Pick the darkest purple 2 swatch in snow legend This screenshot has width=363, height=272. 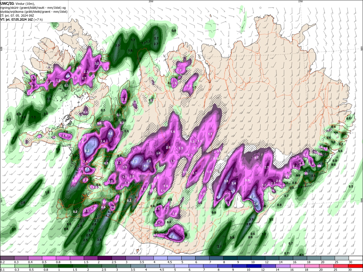pyautogui.click(x=104, y=258)
